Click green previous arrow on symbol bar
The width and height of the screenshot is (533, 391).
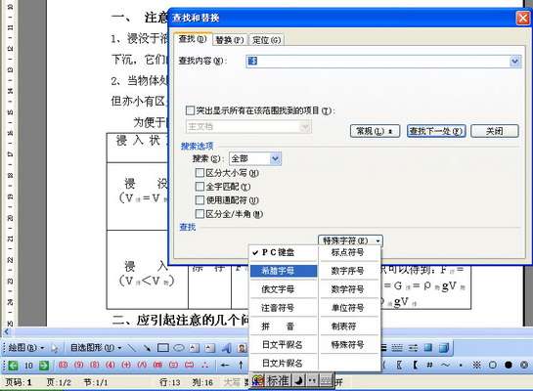pos(14,366)
